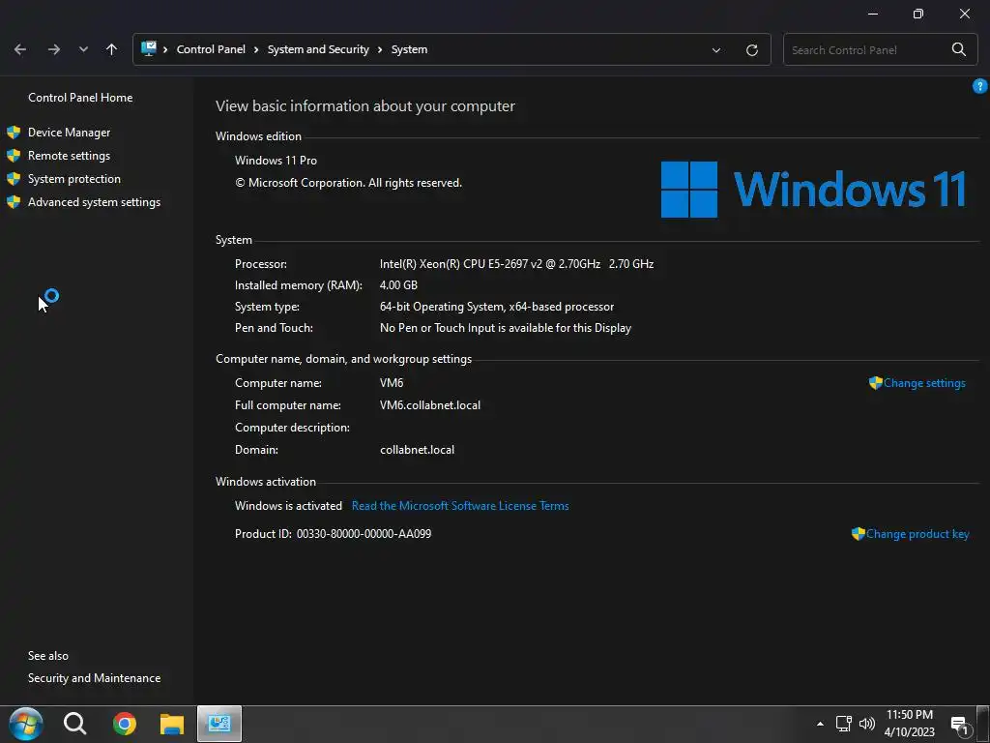Click the collabnet.local domain value
990x743 pixels.
click(x=417, y=450)
